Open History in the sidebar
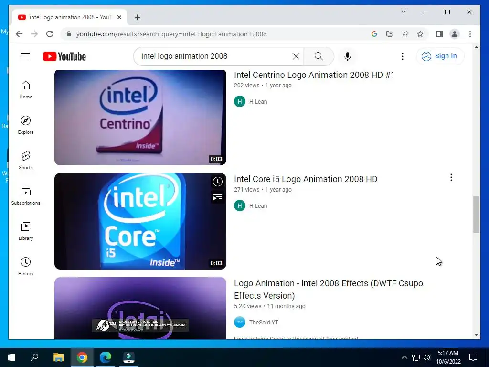Viewport: 489px width, 367px height. click(26, 266)
